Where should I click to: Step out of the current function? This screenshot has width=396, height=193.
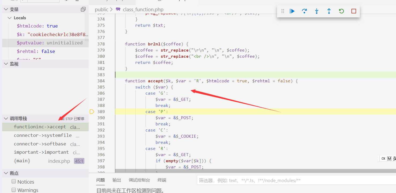(329, 11)
